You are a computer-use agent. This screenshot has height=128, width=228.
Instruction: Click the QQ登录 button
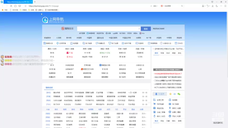[x=160, y=94]
